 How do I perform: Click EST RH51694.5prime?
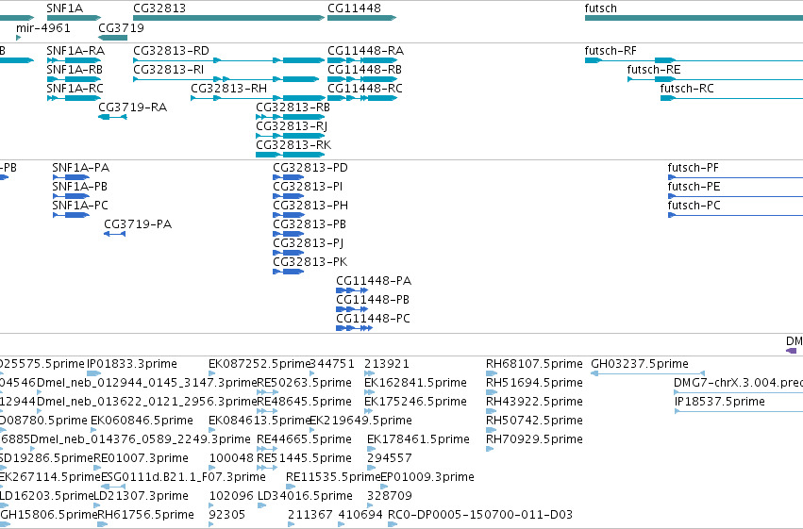(x=492, y=392)
